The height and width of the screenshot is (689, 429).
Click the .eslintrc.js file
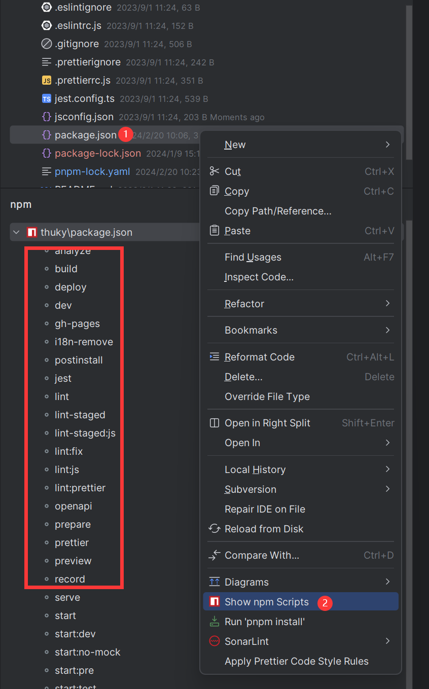78,26
